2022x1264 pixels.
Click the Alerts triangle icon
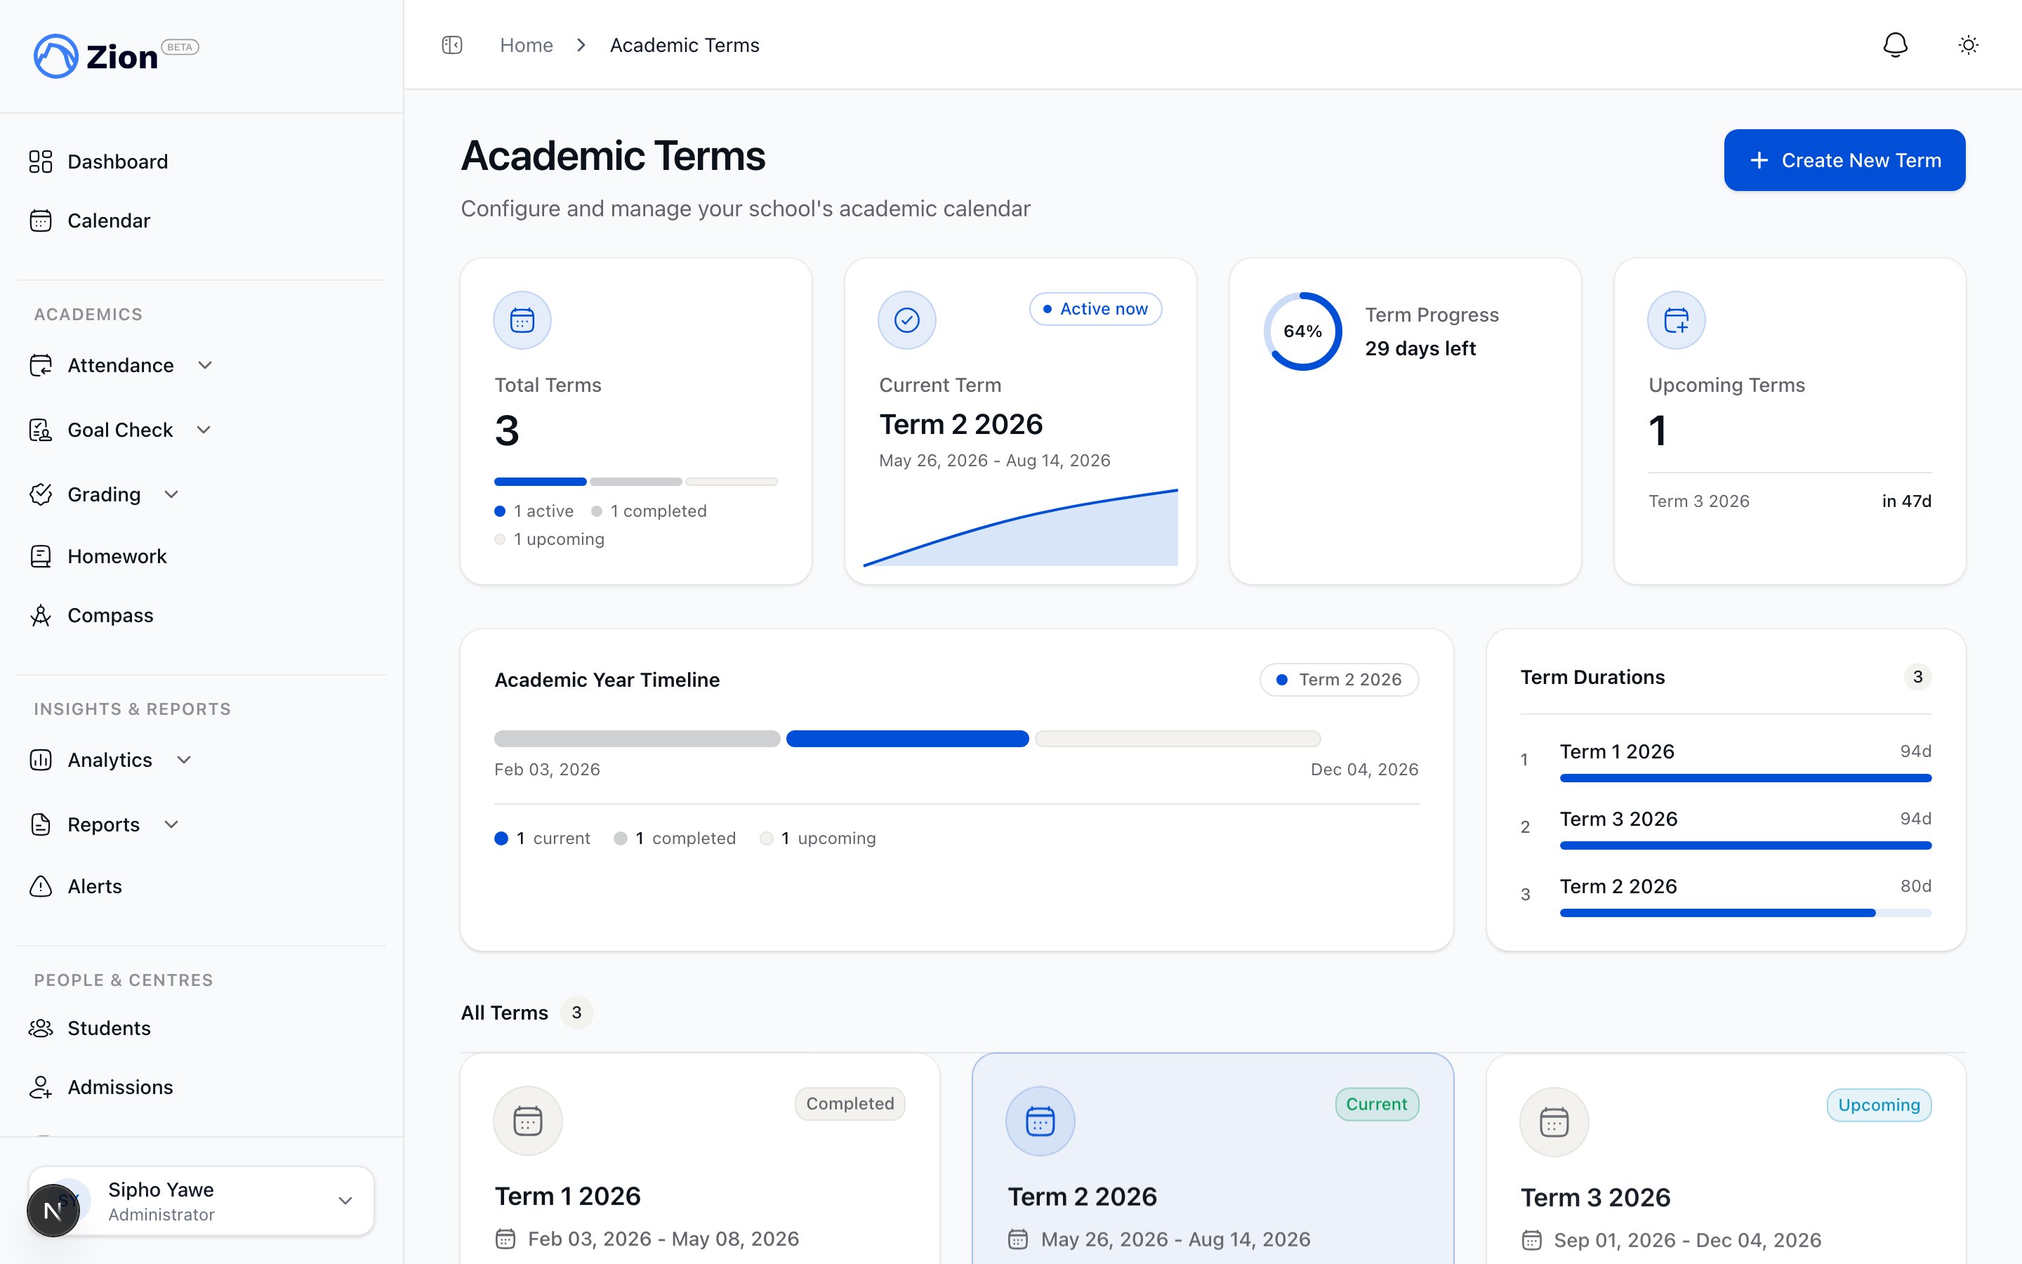click(40, 886)
